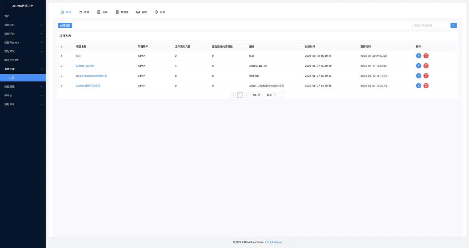Viewport: 469px width, 248px height.
Task: Click the 质量 tab icon
Action: 99,12
